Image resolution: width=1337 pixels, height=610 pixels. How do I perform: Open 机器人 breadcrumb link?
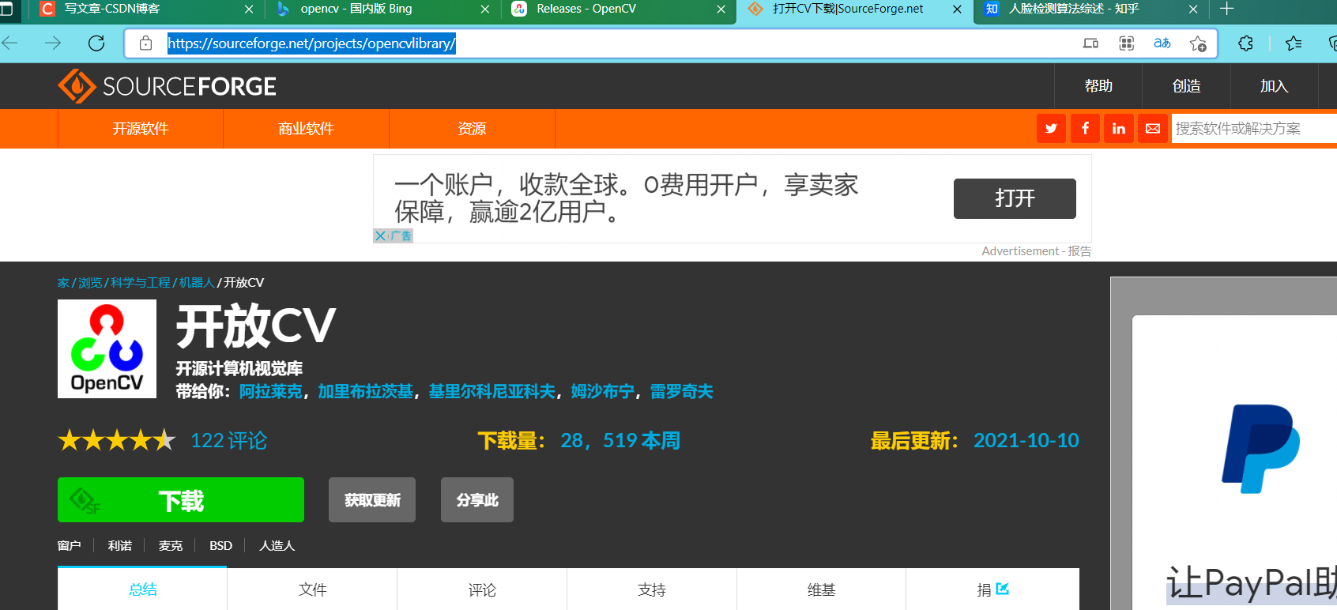coord(197,283)
